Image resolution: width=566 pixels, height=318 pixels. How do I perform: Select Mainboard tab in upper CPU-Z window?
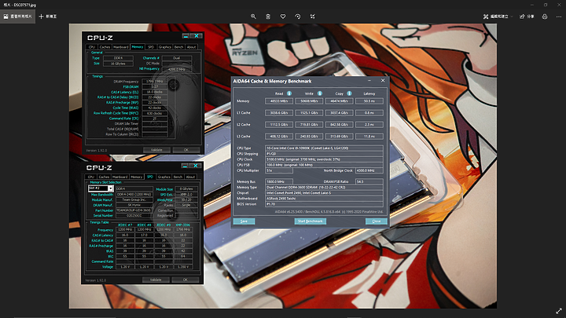click(x=121, y=47)
